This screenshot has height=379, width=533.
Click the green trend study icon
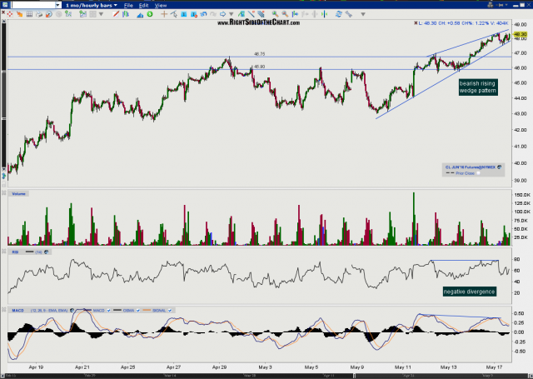[x=242, y=14]
